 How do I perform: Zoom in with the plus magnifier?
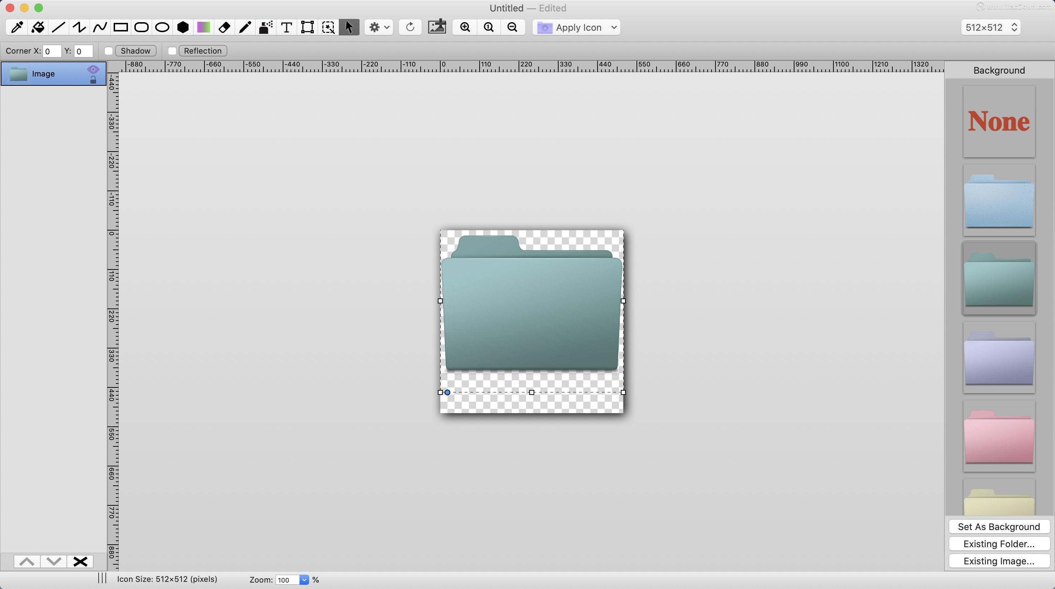coord(465,28)
